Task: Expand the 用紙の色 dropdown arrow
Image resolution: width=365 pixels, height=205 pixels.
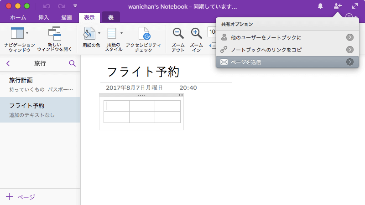Action: (99, 33)
